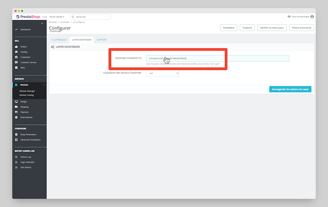Screen dimensions: 328x207
Task: Click the Design monitor icon
Action: point(16,102)
